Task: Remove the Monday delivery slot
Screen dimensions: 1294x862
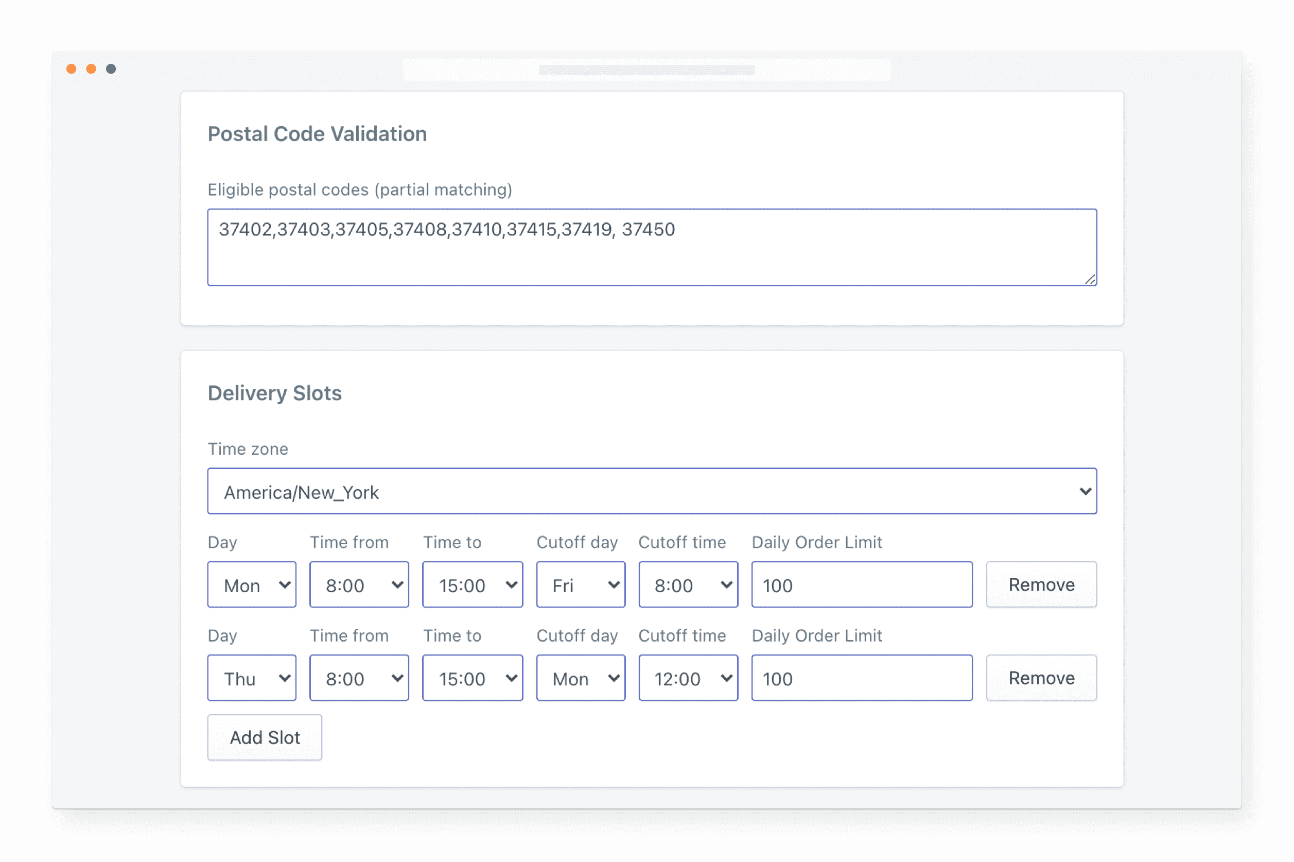Action: click(1041, 584)
